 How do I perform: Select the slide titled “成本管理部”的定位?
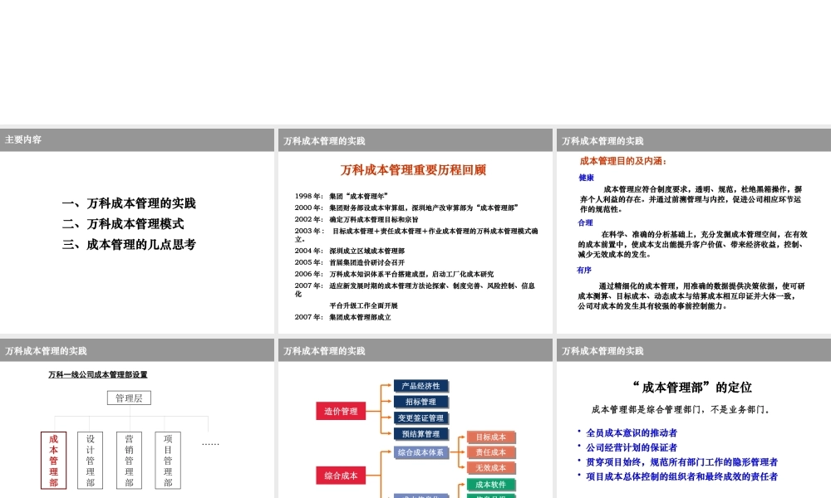694,418
